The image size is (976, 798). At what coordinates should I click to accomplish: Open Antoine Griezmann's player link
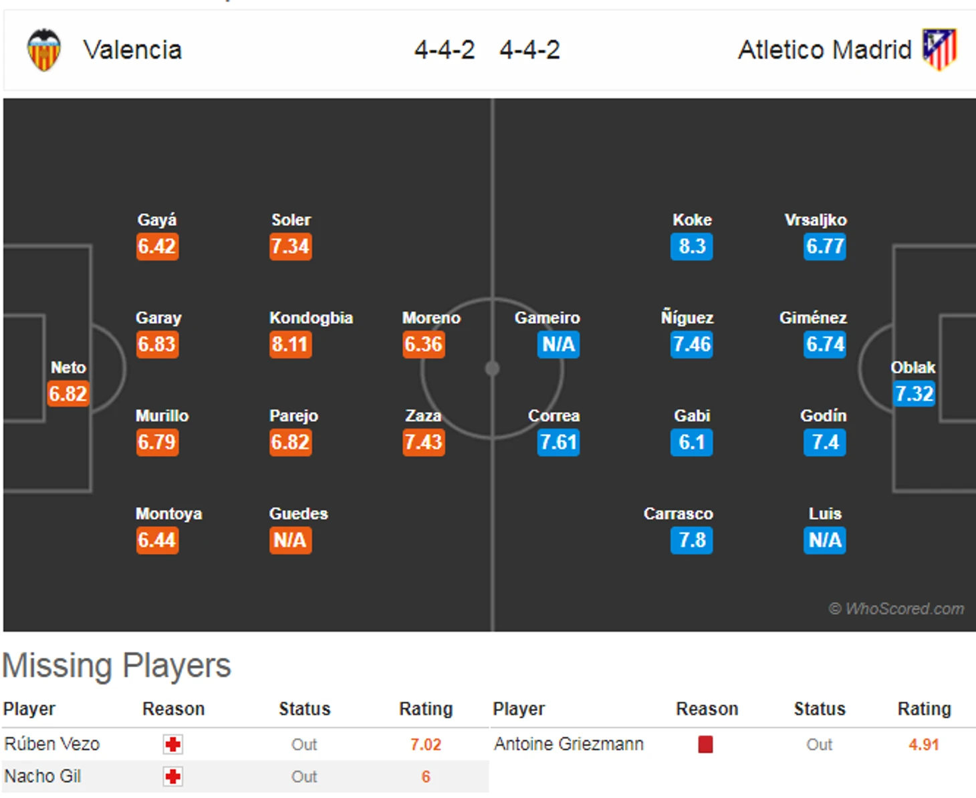[x=569, y=744]
